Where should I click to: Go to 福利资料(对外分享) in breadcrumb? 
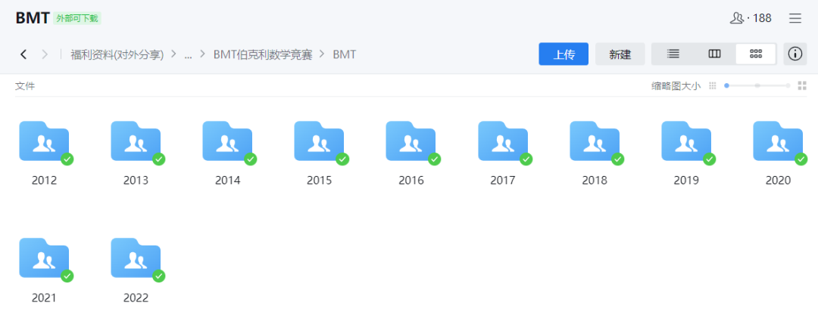(x=117, y=54)
